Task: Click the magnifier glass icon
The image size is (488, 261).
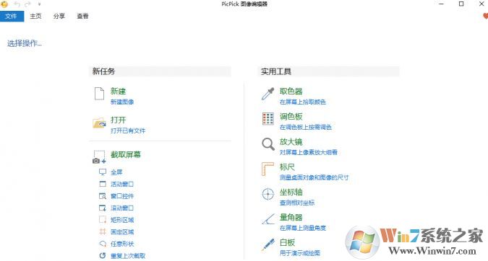Action: point(268,144)
